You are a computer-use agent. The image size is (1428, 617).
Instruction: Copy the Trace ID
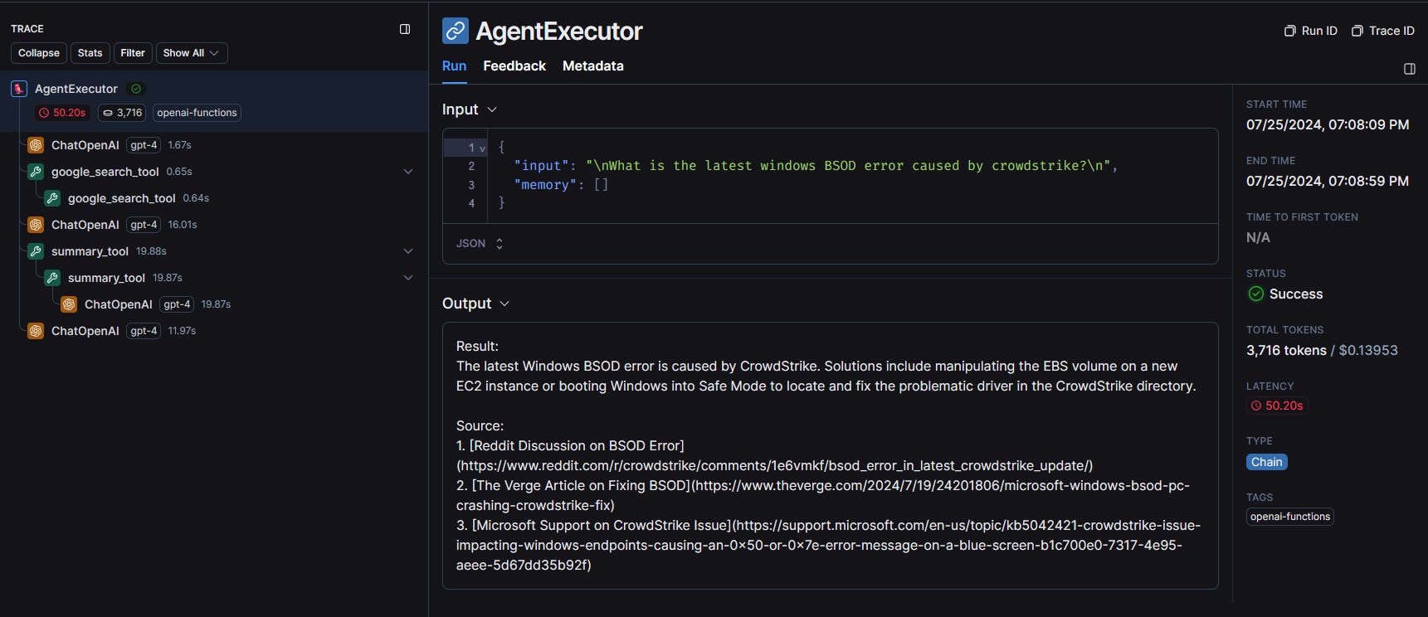pos(1383,31)
